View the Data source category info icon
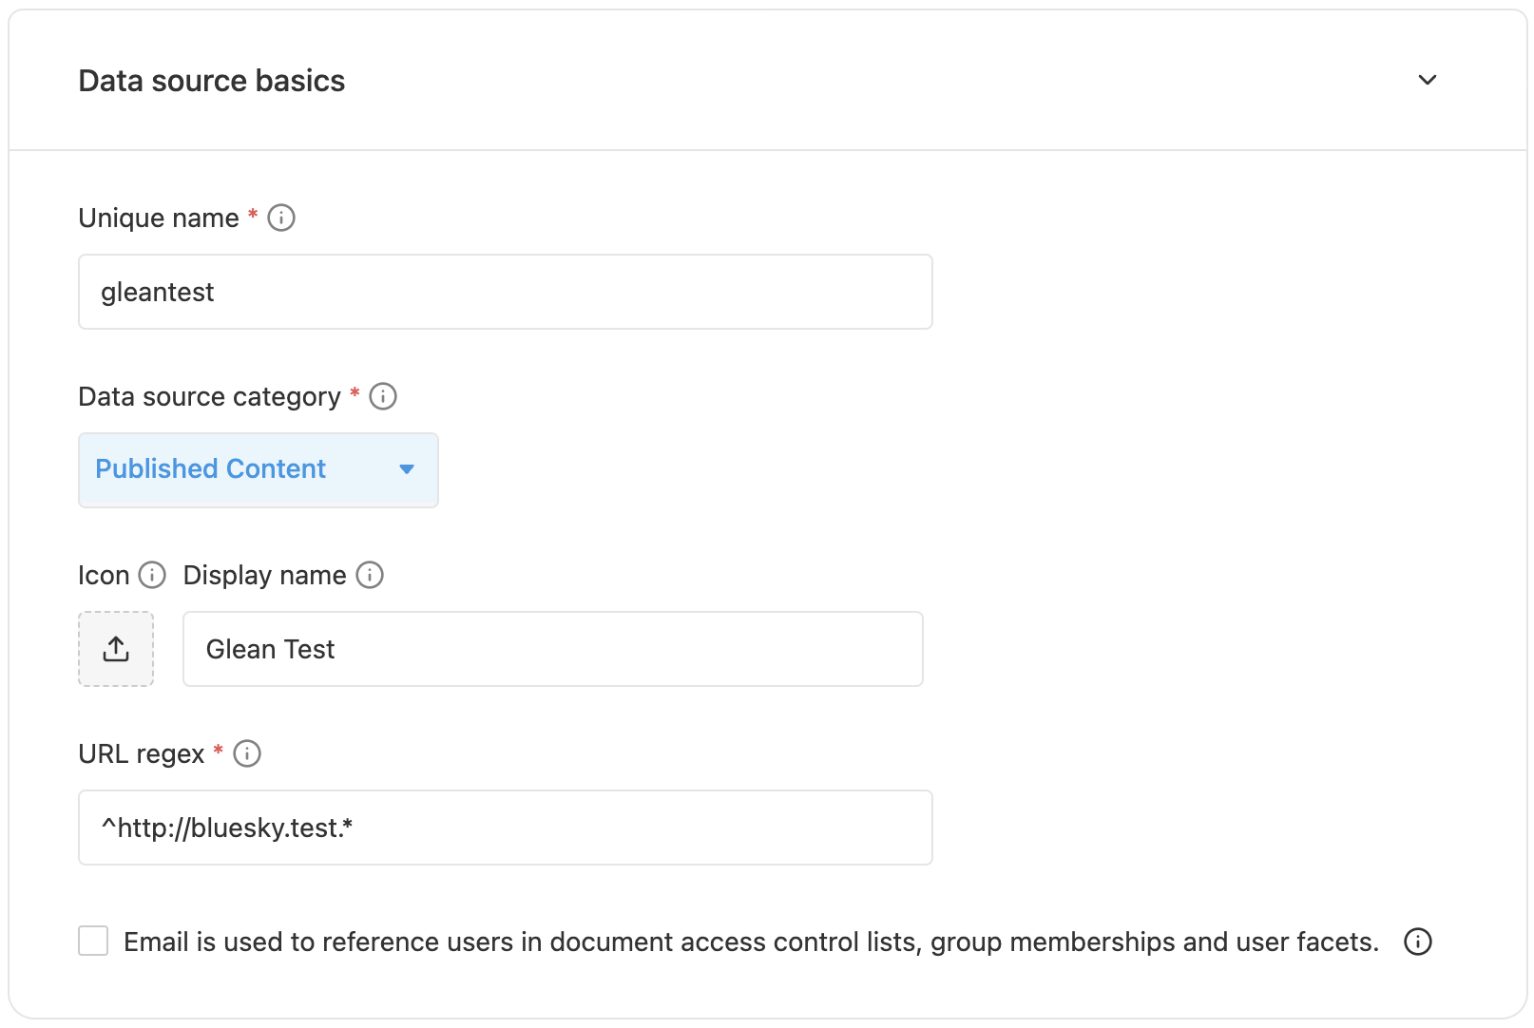 [382, 396]
